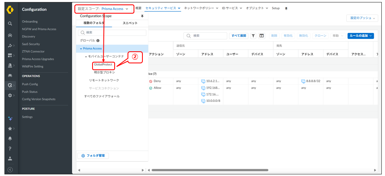Select グローバル in the scope tree

tap(87, 40)
